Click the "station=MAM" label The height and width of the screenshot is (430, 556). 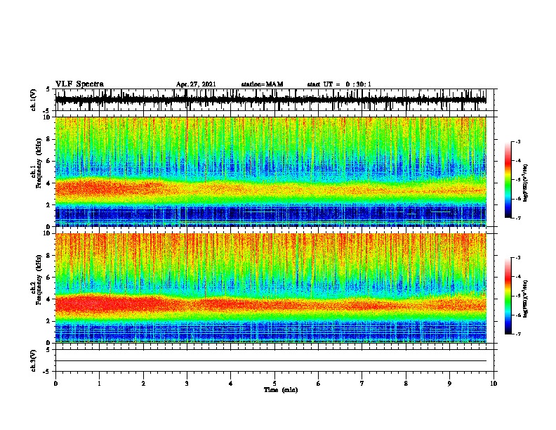[262, 84]
